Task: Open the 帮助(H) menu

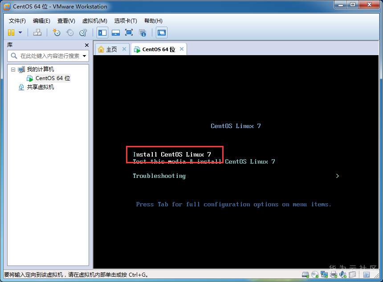Action: click(x=153, y=21)
